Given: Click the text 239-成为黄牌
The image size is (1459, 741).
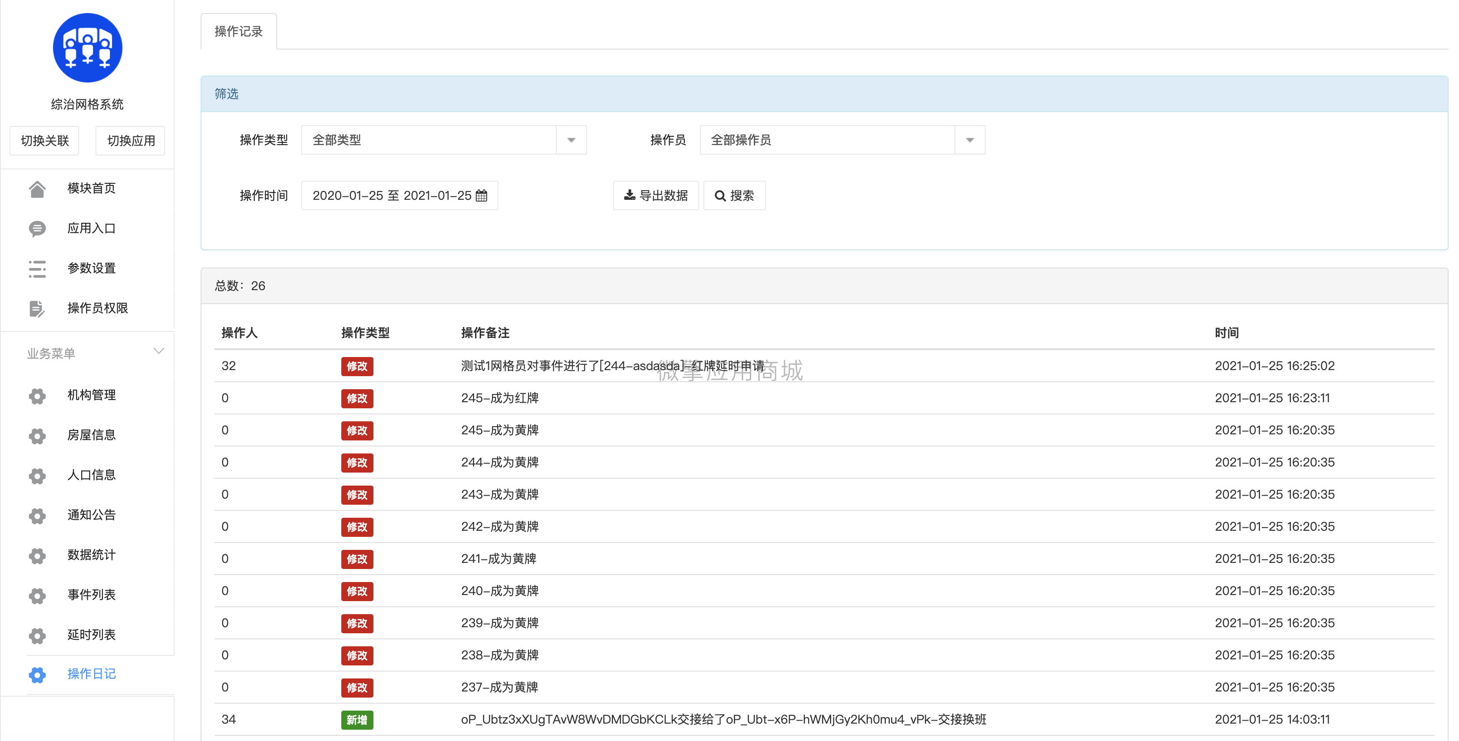Looking at the screenshot, I should pyautogui.click(x=499, y=623).
